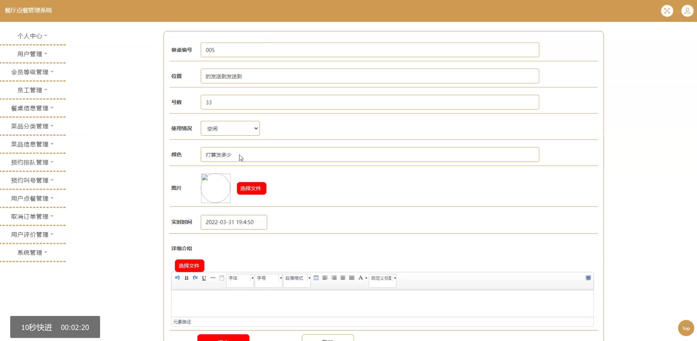
Task: Expand the 系统管理 menu
Action: click(32, 253)
